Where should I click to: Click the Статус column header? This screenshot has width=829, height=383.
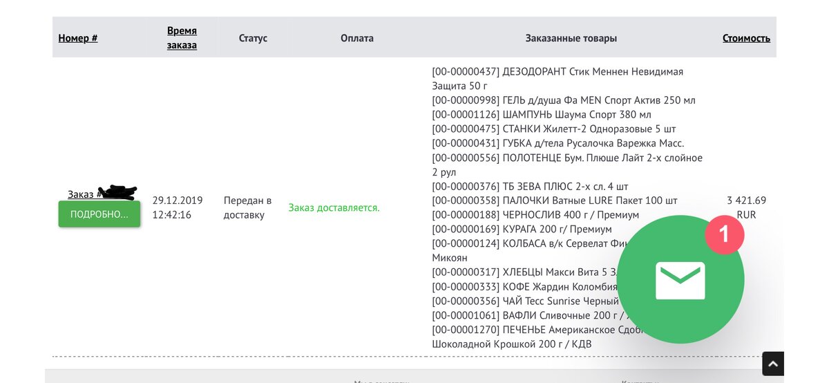pos(253,38)
